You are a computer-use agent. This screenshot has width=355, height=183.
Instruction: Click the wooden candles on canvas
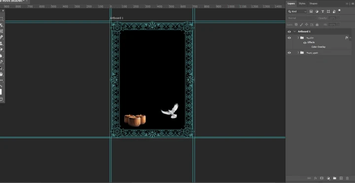[x=135, y=120]
